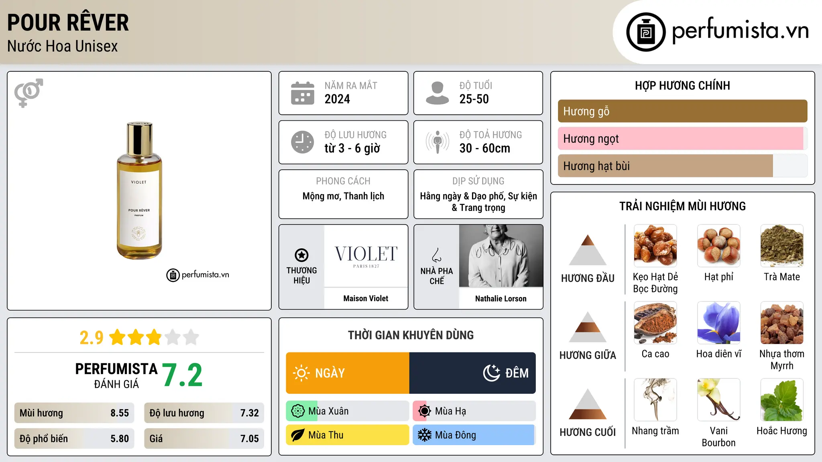Click the Độ phổ biến 5.80 score bar
The width and height of the screenshot is (822, 462).
[x=74, y=439]
